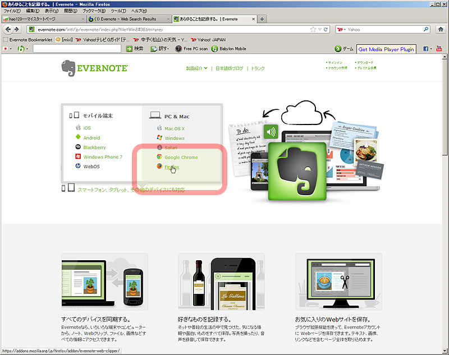The image size is (449, 355).
Task: Reload the page with refresh icon
Action: click(326, 29)
